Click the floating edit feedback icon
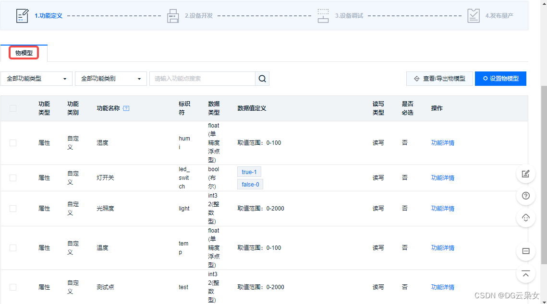The width and height of the screenshot is (547, 304). (x=526, y=174)
